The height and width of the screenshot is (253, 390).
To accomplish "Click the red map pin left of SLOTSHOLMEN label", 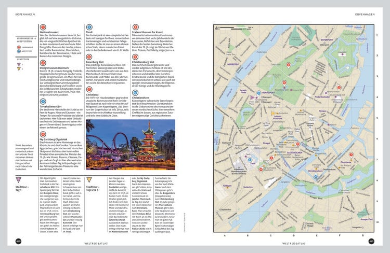I will pos(271,158).
